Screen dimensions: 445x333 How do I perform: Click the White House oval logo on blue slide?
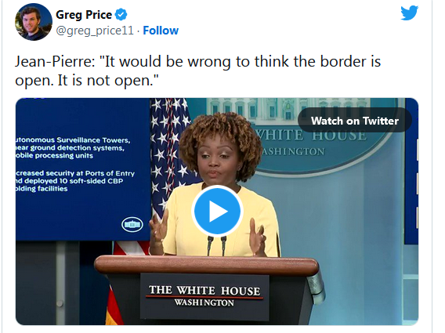pyautogui.click(x=132, y=225)
